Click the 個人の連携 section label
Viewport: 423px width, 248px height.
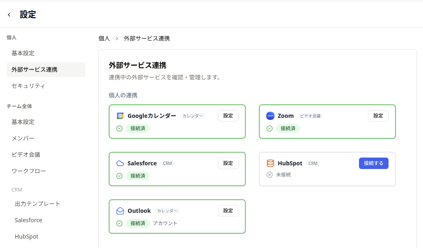(123, 95)
